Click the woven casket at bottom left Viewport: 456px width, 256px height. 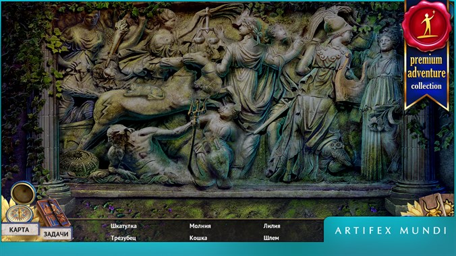point(79,163)
